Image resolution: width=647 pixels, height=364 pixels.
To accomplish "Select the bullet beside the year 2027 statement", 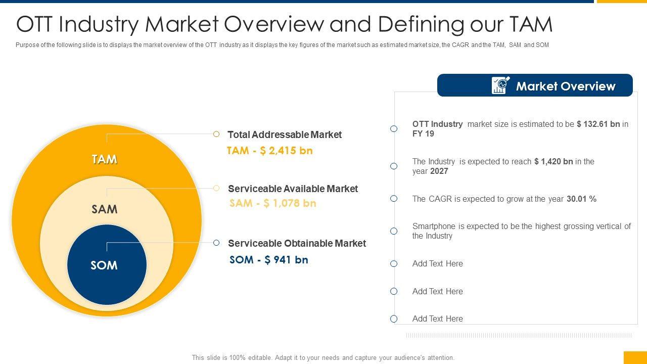I will click(x=394, y=166).
